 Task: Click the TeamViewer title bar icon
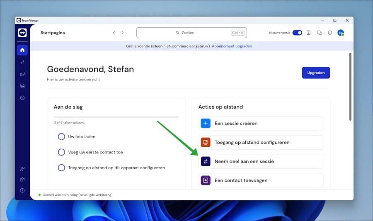pyautogui.click(x=19, y=20)
